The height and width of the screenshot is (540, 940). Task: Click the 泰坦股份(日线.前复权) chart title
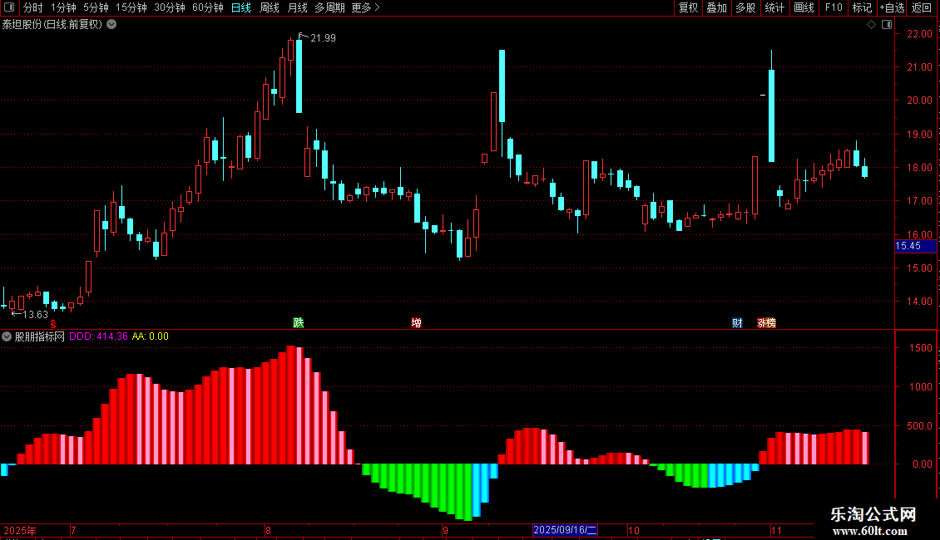click(52, 25)
